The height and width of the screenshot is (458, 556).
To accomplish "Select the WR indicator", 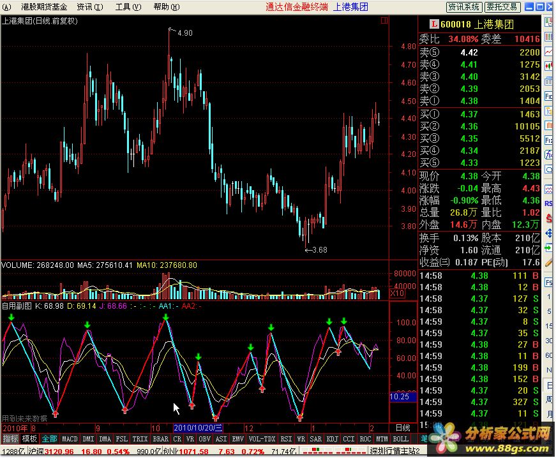I will (301, 439).
